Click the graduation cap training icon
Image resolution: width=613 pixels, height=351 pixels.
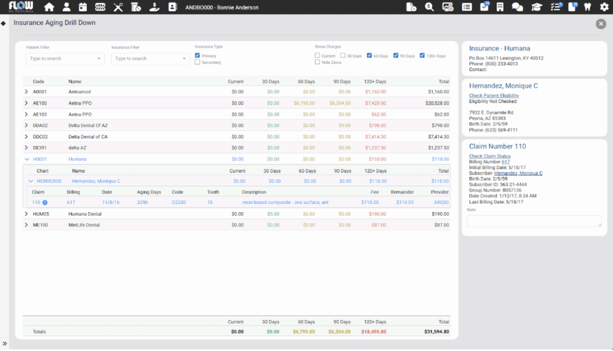coord(537,7)
